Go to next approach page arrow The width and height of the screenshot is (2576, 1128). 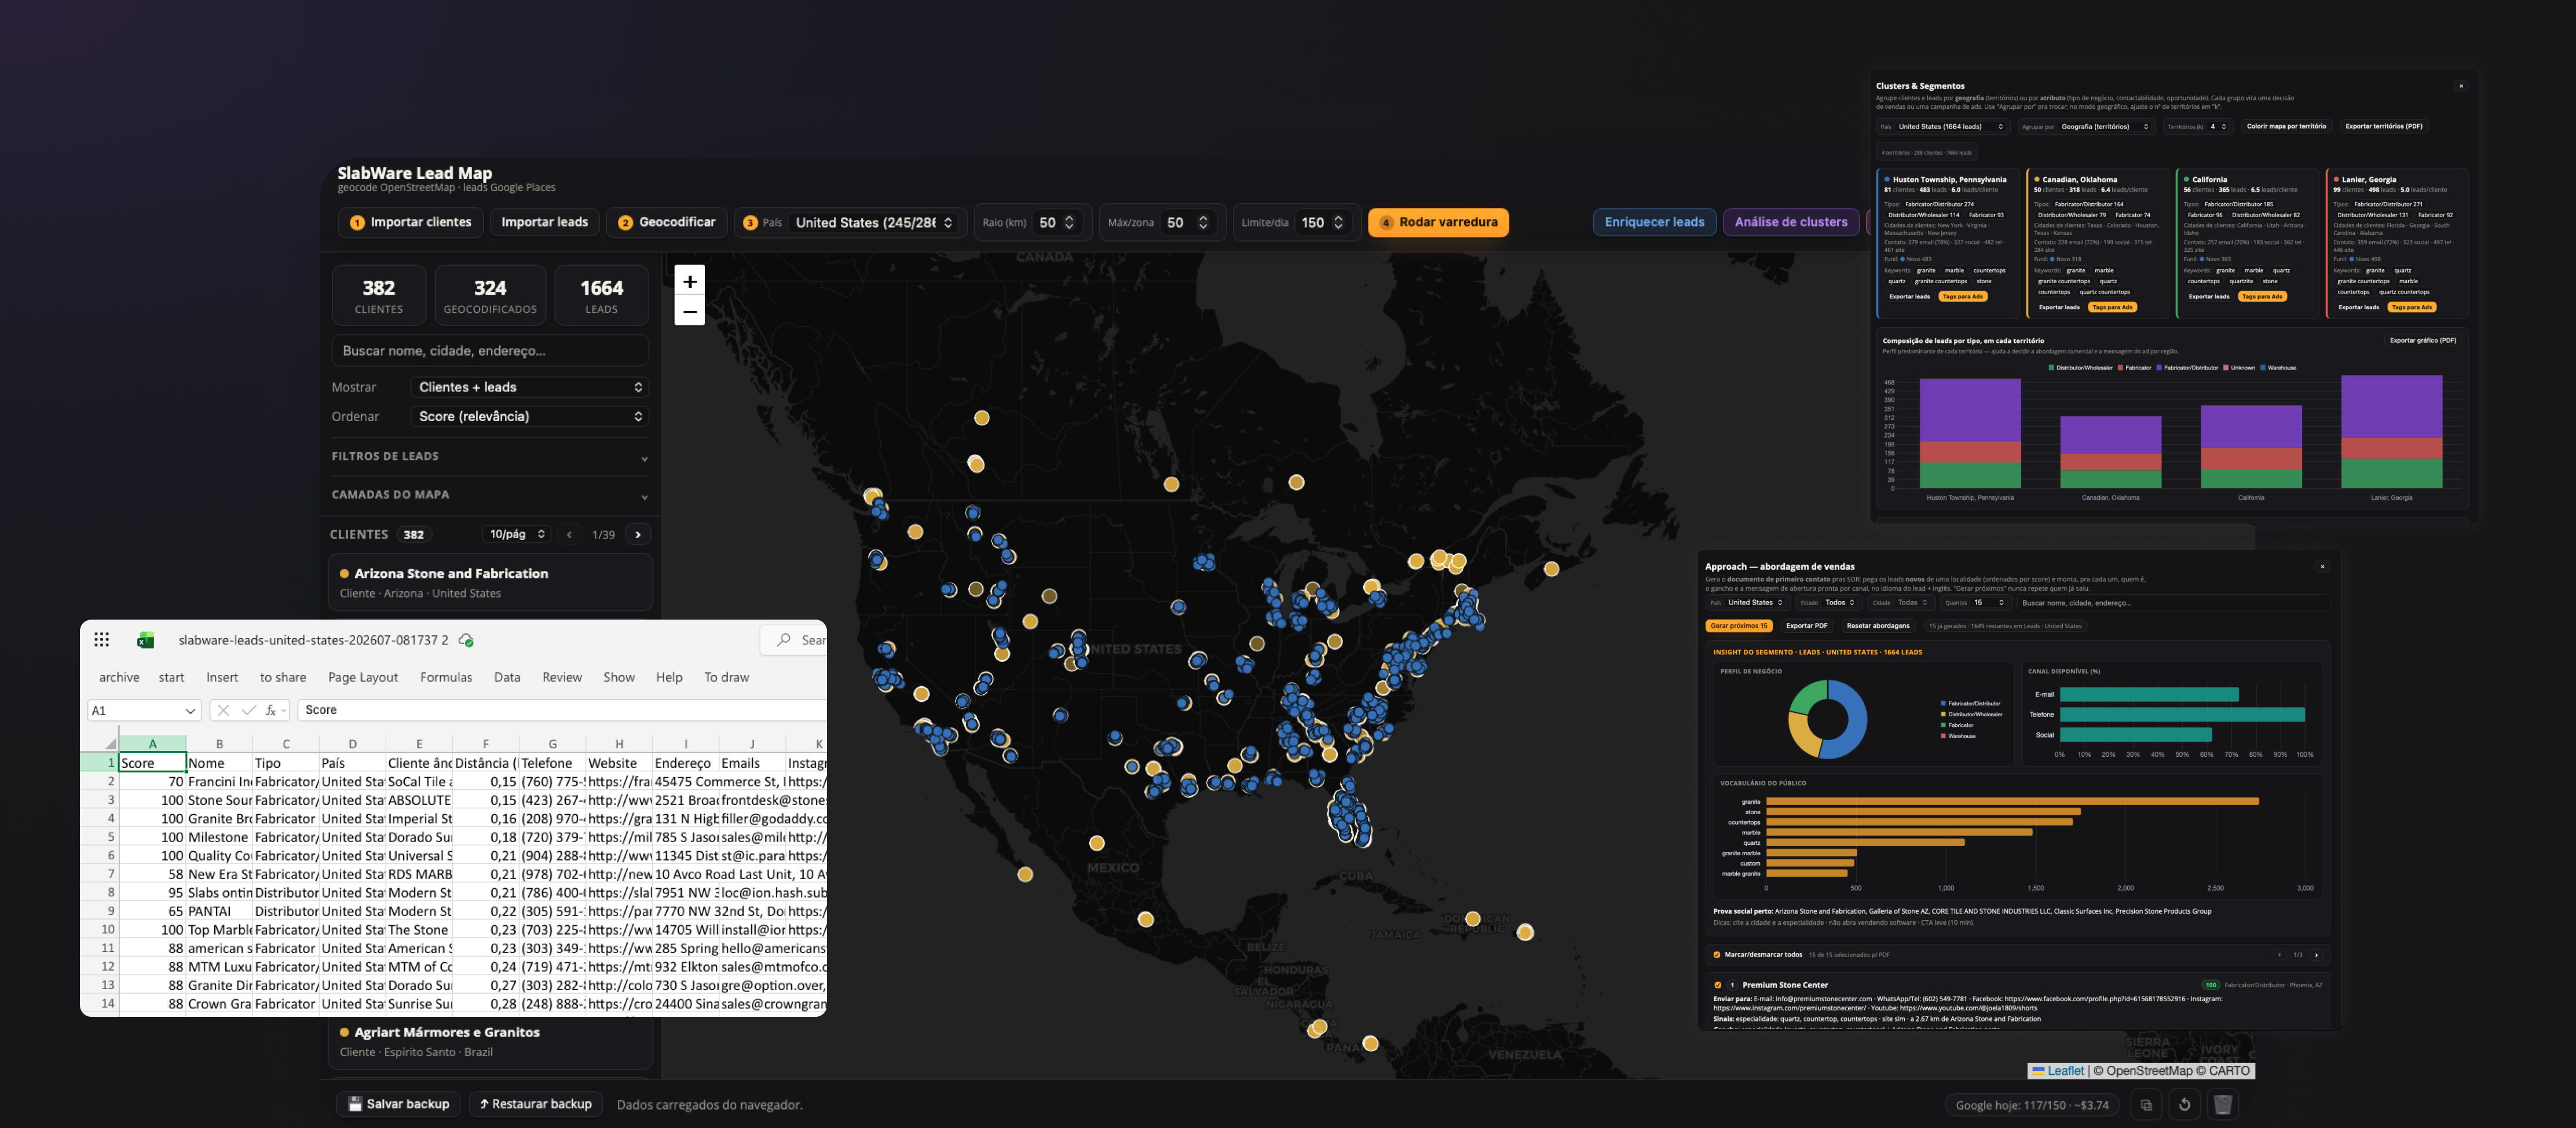click(2316, 955)
